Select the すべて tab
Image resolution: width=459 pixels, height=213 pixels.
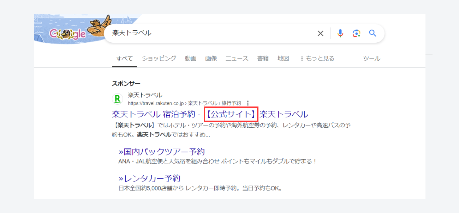point(125,59)
